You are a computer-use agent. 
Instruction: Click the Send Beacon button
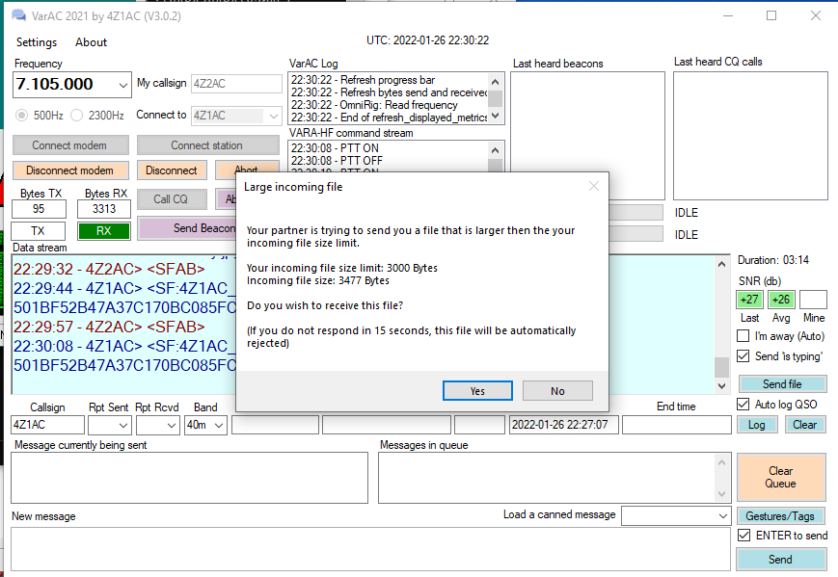click(x=187, y=228)
